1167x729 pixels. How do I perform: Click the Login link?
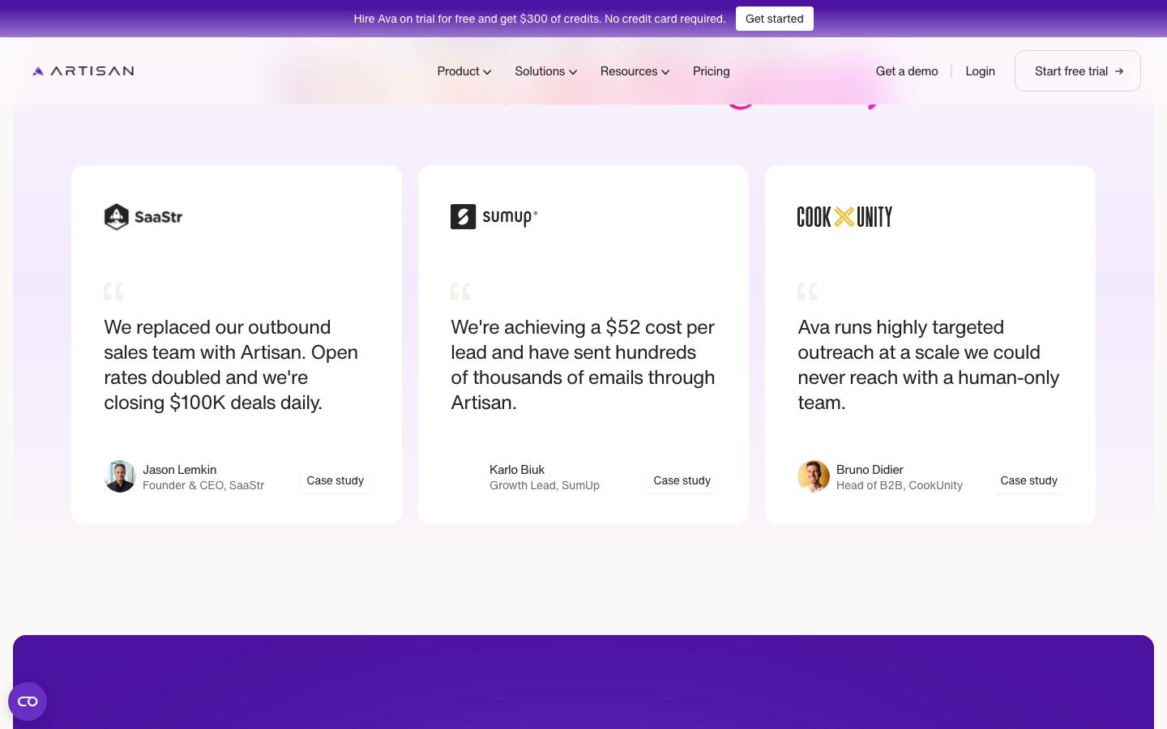coord(980,71)
